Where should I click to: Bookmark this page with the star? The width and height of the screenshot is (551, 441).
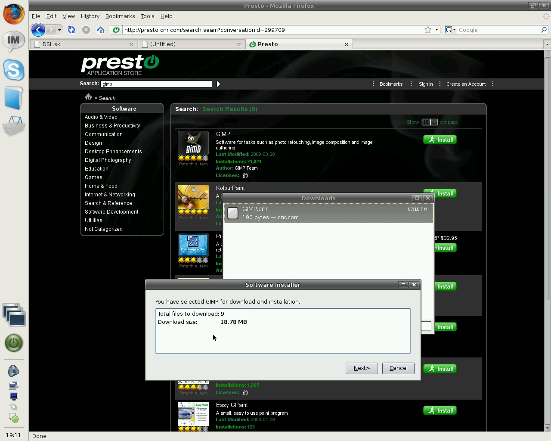tap(428, 30)
